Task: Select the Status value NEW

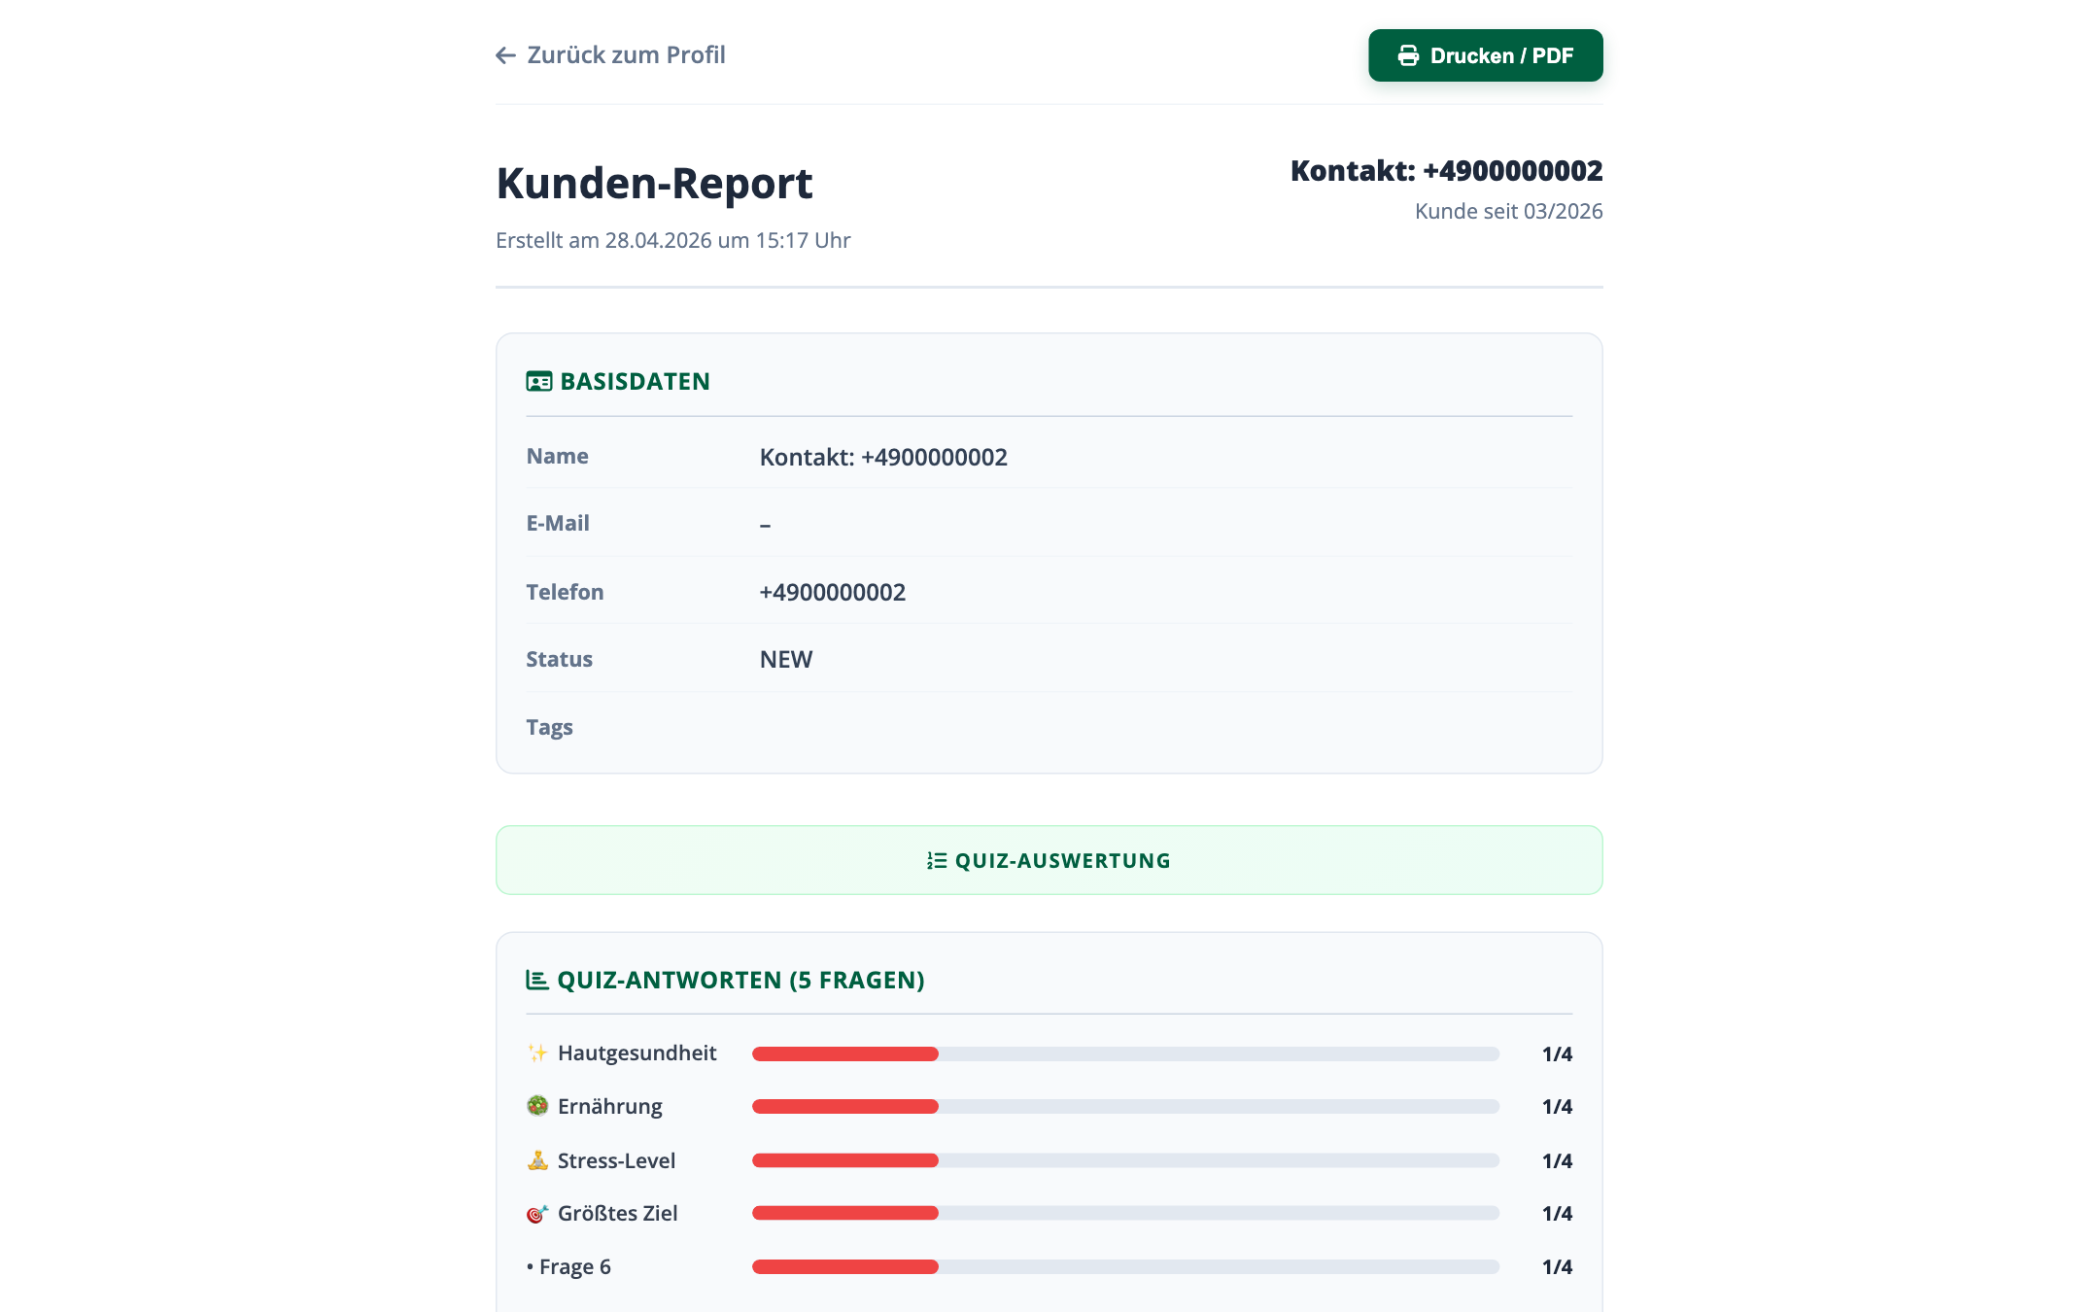Action: (785, 659)
